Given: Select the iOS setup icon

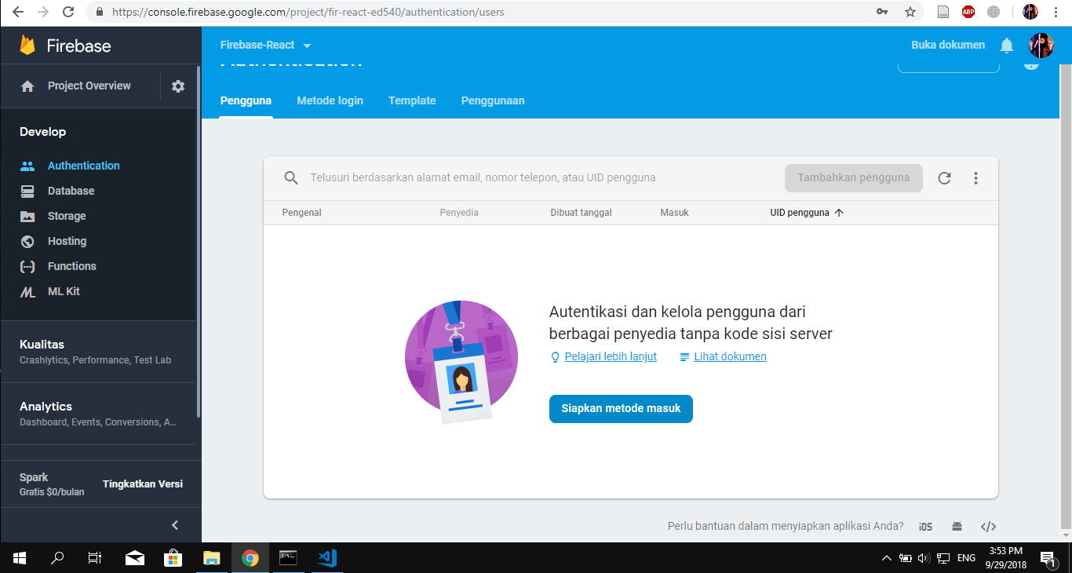Looking at the screenshot, I should (925, 527).
